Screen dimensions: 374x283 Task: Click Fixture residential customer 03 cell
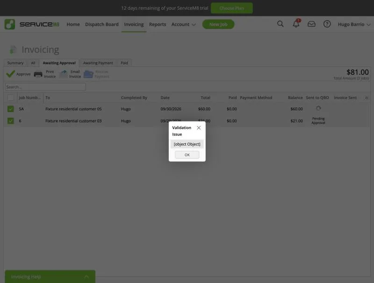73,121
